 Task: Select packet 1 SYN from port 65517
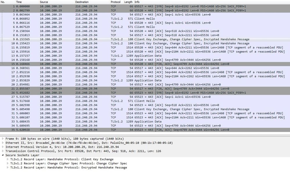click(x=145, y=6)
